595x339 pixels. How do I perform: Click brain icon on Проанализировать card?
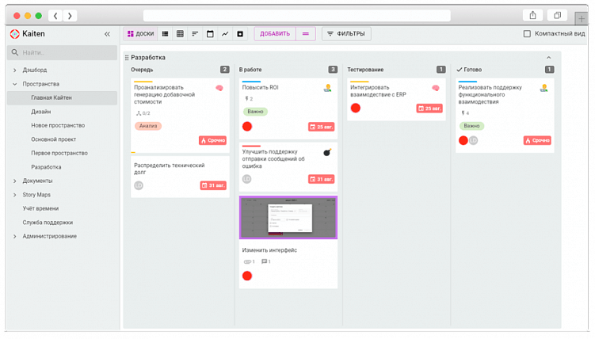pos(219,88)
